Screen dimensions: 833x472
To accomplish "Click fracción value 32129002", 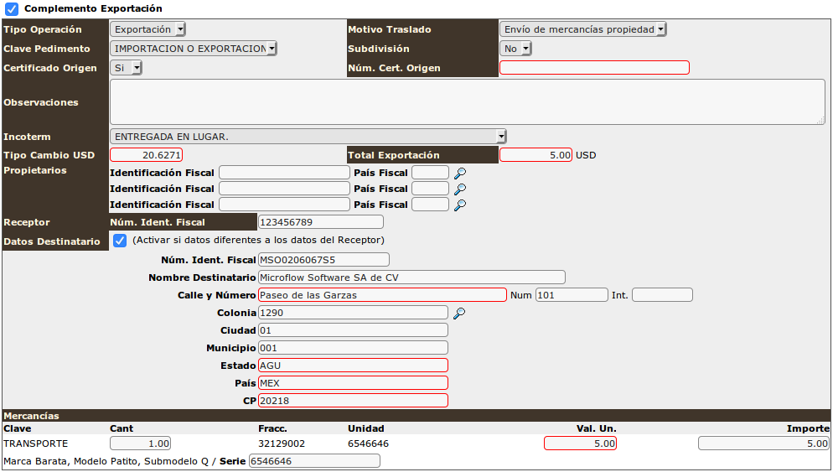I will coord(282,443).
